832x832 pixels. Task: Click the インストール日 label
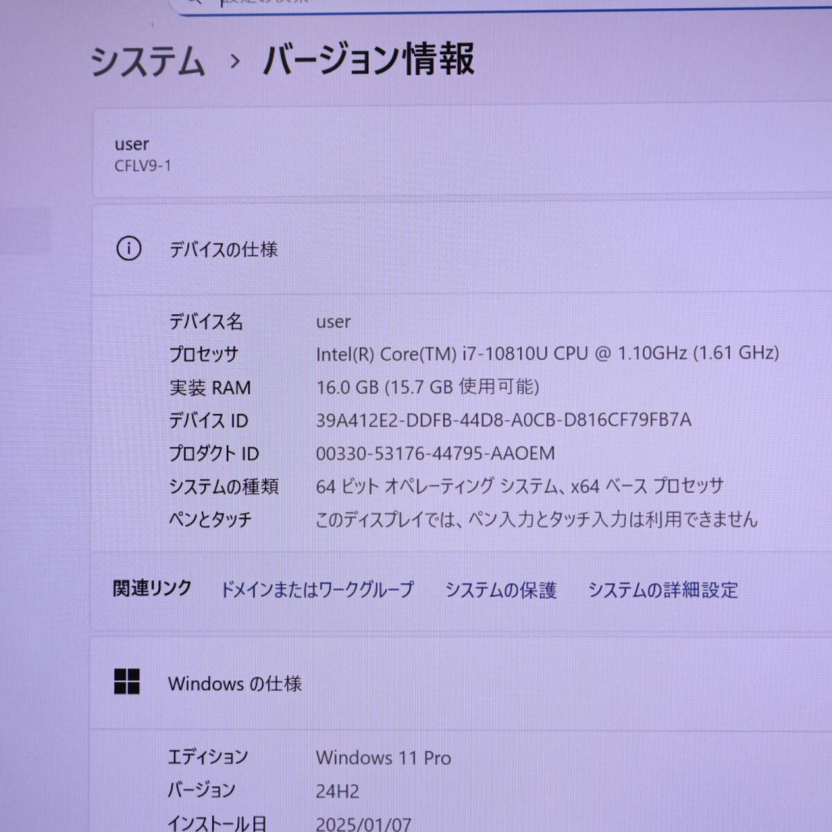pyautogui.click(x=217, y=823)
